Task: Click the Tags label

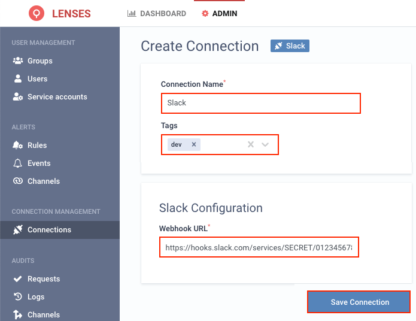Action: point(169,126)
